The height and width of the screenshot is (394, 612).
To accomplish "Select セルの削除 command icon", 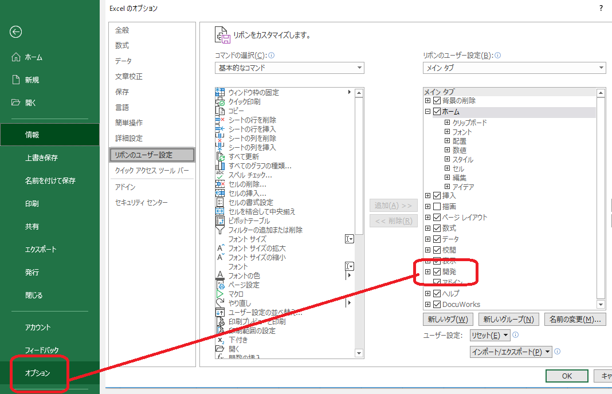I will tap(220, 184).
